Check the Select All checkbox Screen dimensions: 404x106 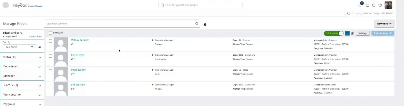click(x=50, y=33)
